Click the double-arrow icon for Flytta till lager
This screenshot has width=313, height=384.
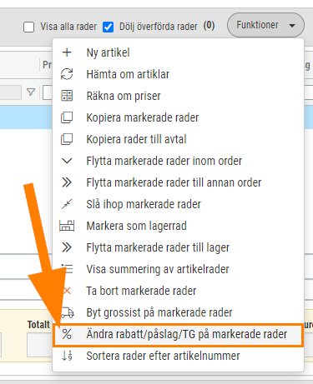[x=67, y=247]
